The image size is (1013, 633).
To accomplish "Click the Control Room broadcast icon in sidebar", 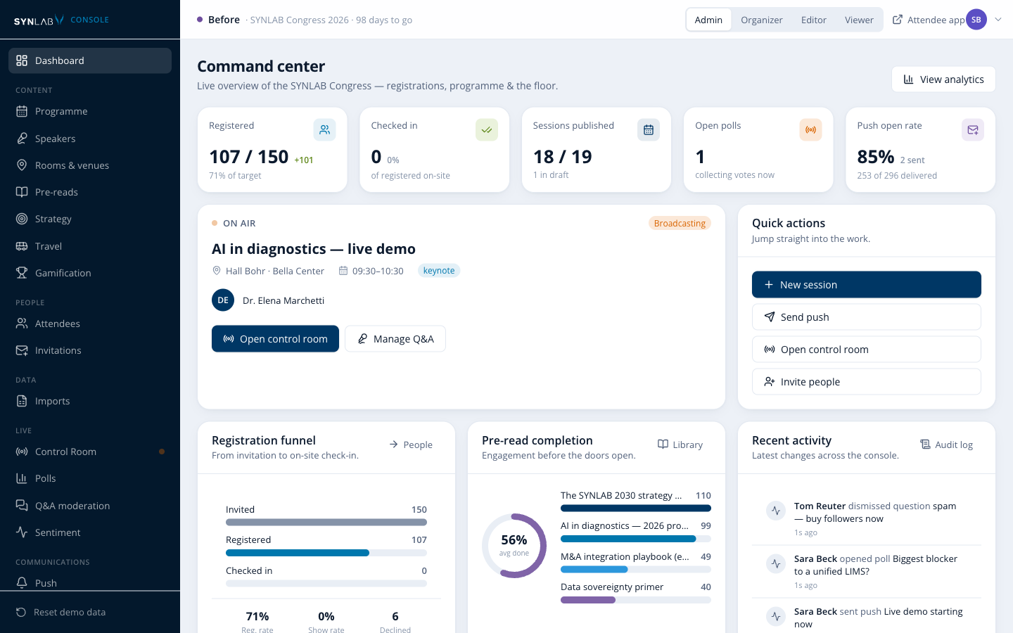I will coord(22,452).
